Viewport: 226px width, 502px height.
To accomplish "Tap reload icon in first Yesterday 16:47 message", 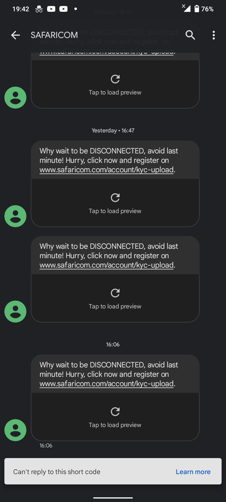I will point(115,197).
